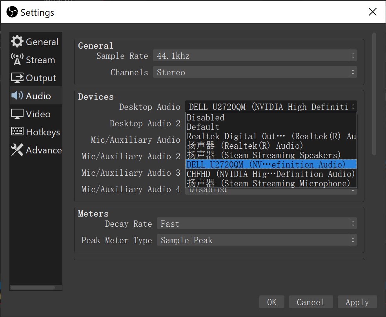Click the Peak Meter Type dropdown arrow
The height and width of the screenshot is (317, 386).
(353, 240)
